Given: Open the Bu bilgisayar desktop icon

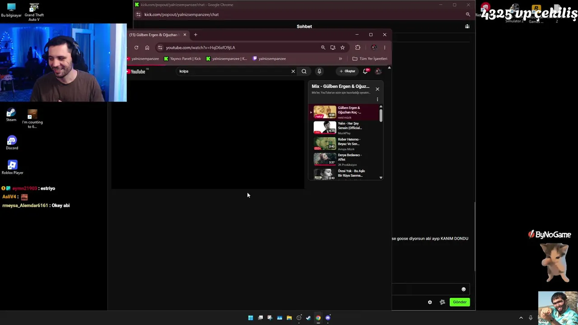Looking at the screenshot, I should pyautogui.click(x=11, y=10).
